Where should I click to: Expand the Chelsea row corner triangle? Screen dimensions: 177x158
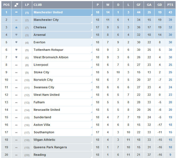pyautogui.click(x=91, y=30)
